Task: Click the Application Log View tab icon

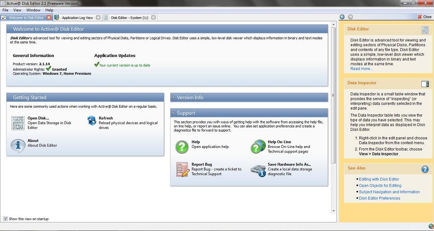Action: 57,18
